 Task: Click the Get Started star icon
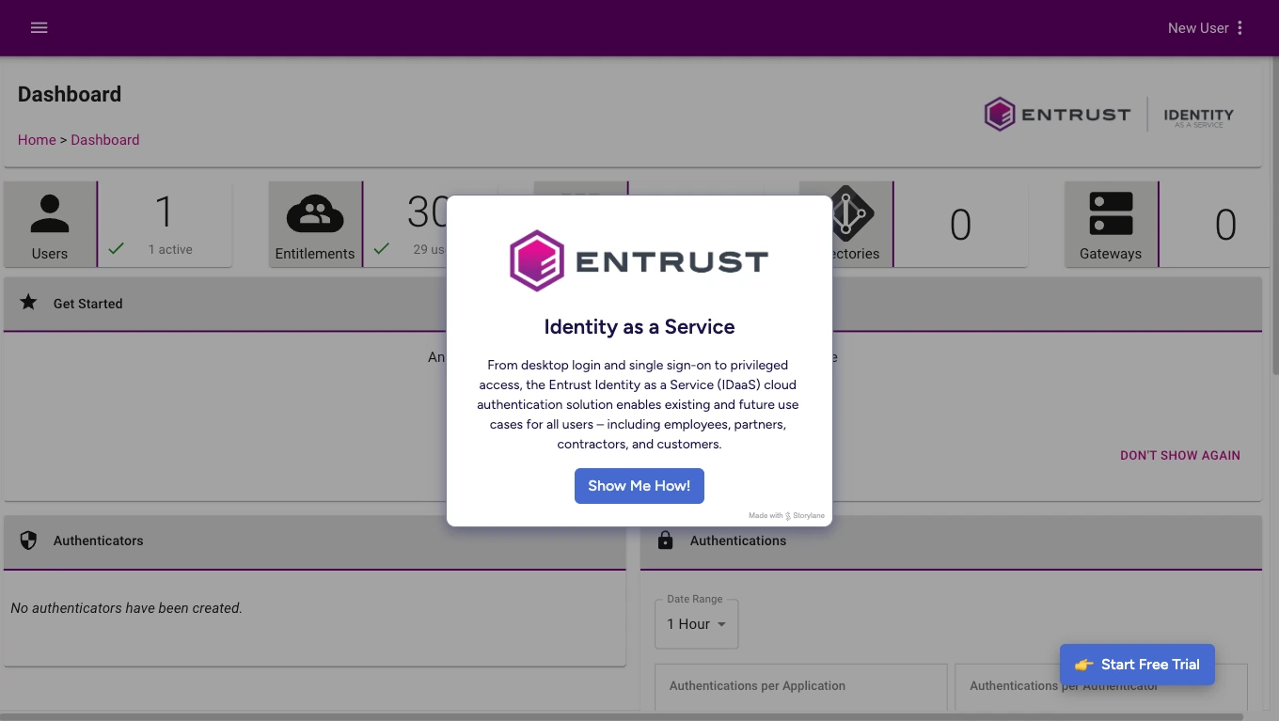tap(29, 303)
